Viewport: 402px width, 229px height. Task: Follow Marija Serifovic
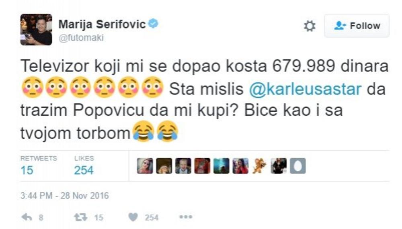(357, 26)
